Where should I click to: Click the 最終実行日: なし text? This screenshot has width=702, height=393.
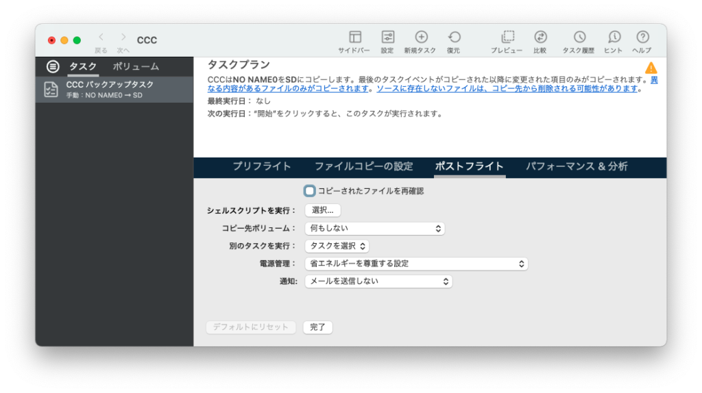[x=239, y=101]
